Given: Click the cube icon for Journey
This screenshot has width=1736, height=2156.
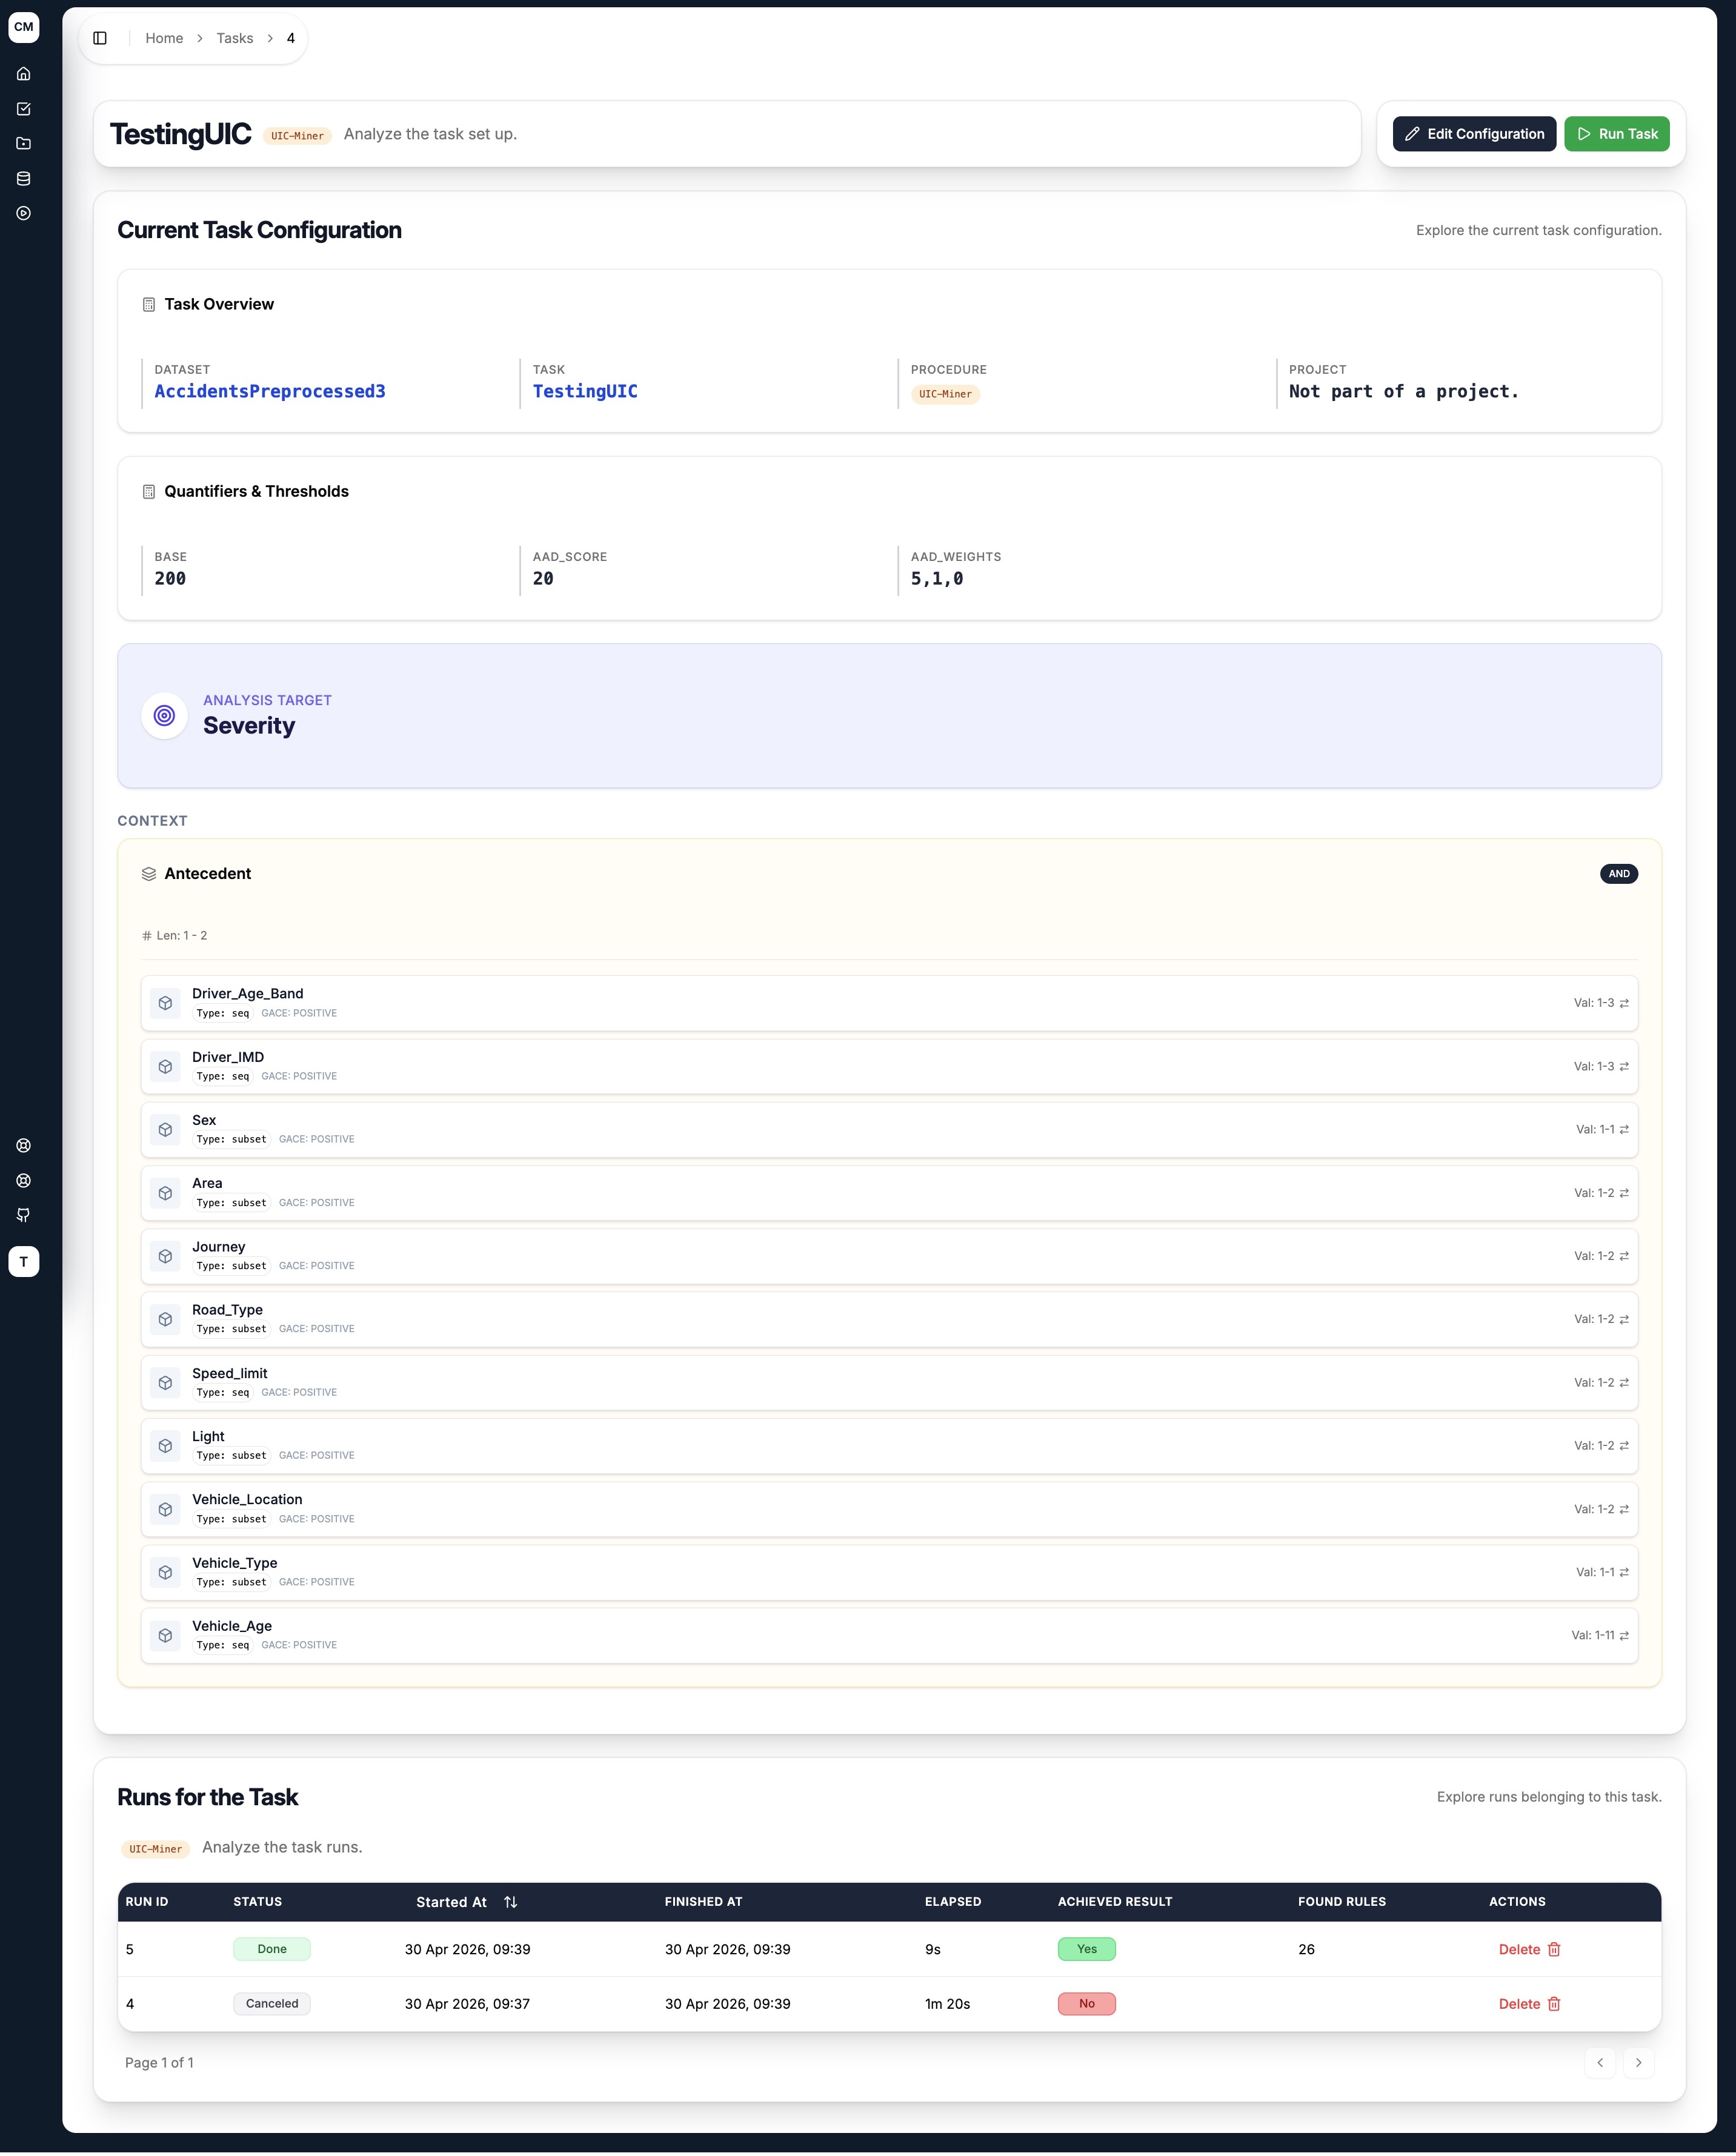Looking at the screenshot, I should click(166, 1257).
